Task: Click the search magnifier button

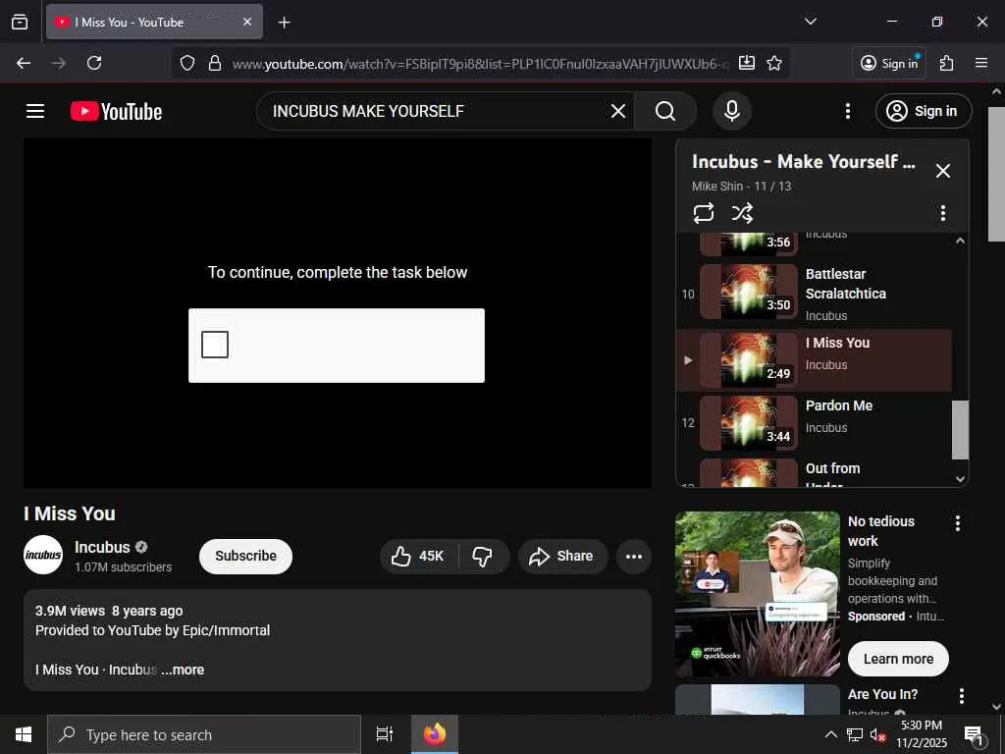Action: pyautogui.click(x=664, y=111)
